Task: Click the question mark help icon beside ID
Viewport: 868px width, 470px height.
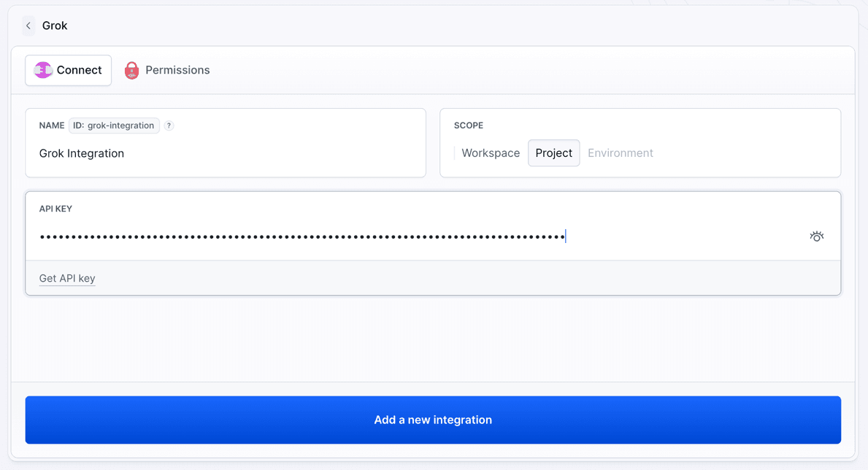Action: point(169,126)
